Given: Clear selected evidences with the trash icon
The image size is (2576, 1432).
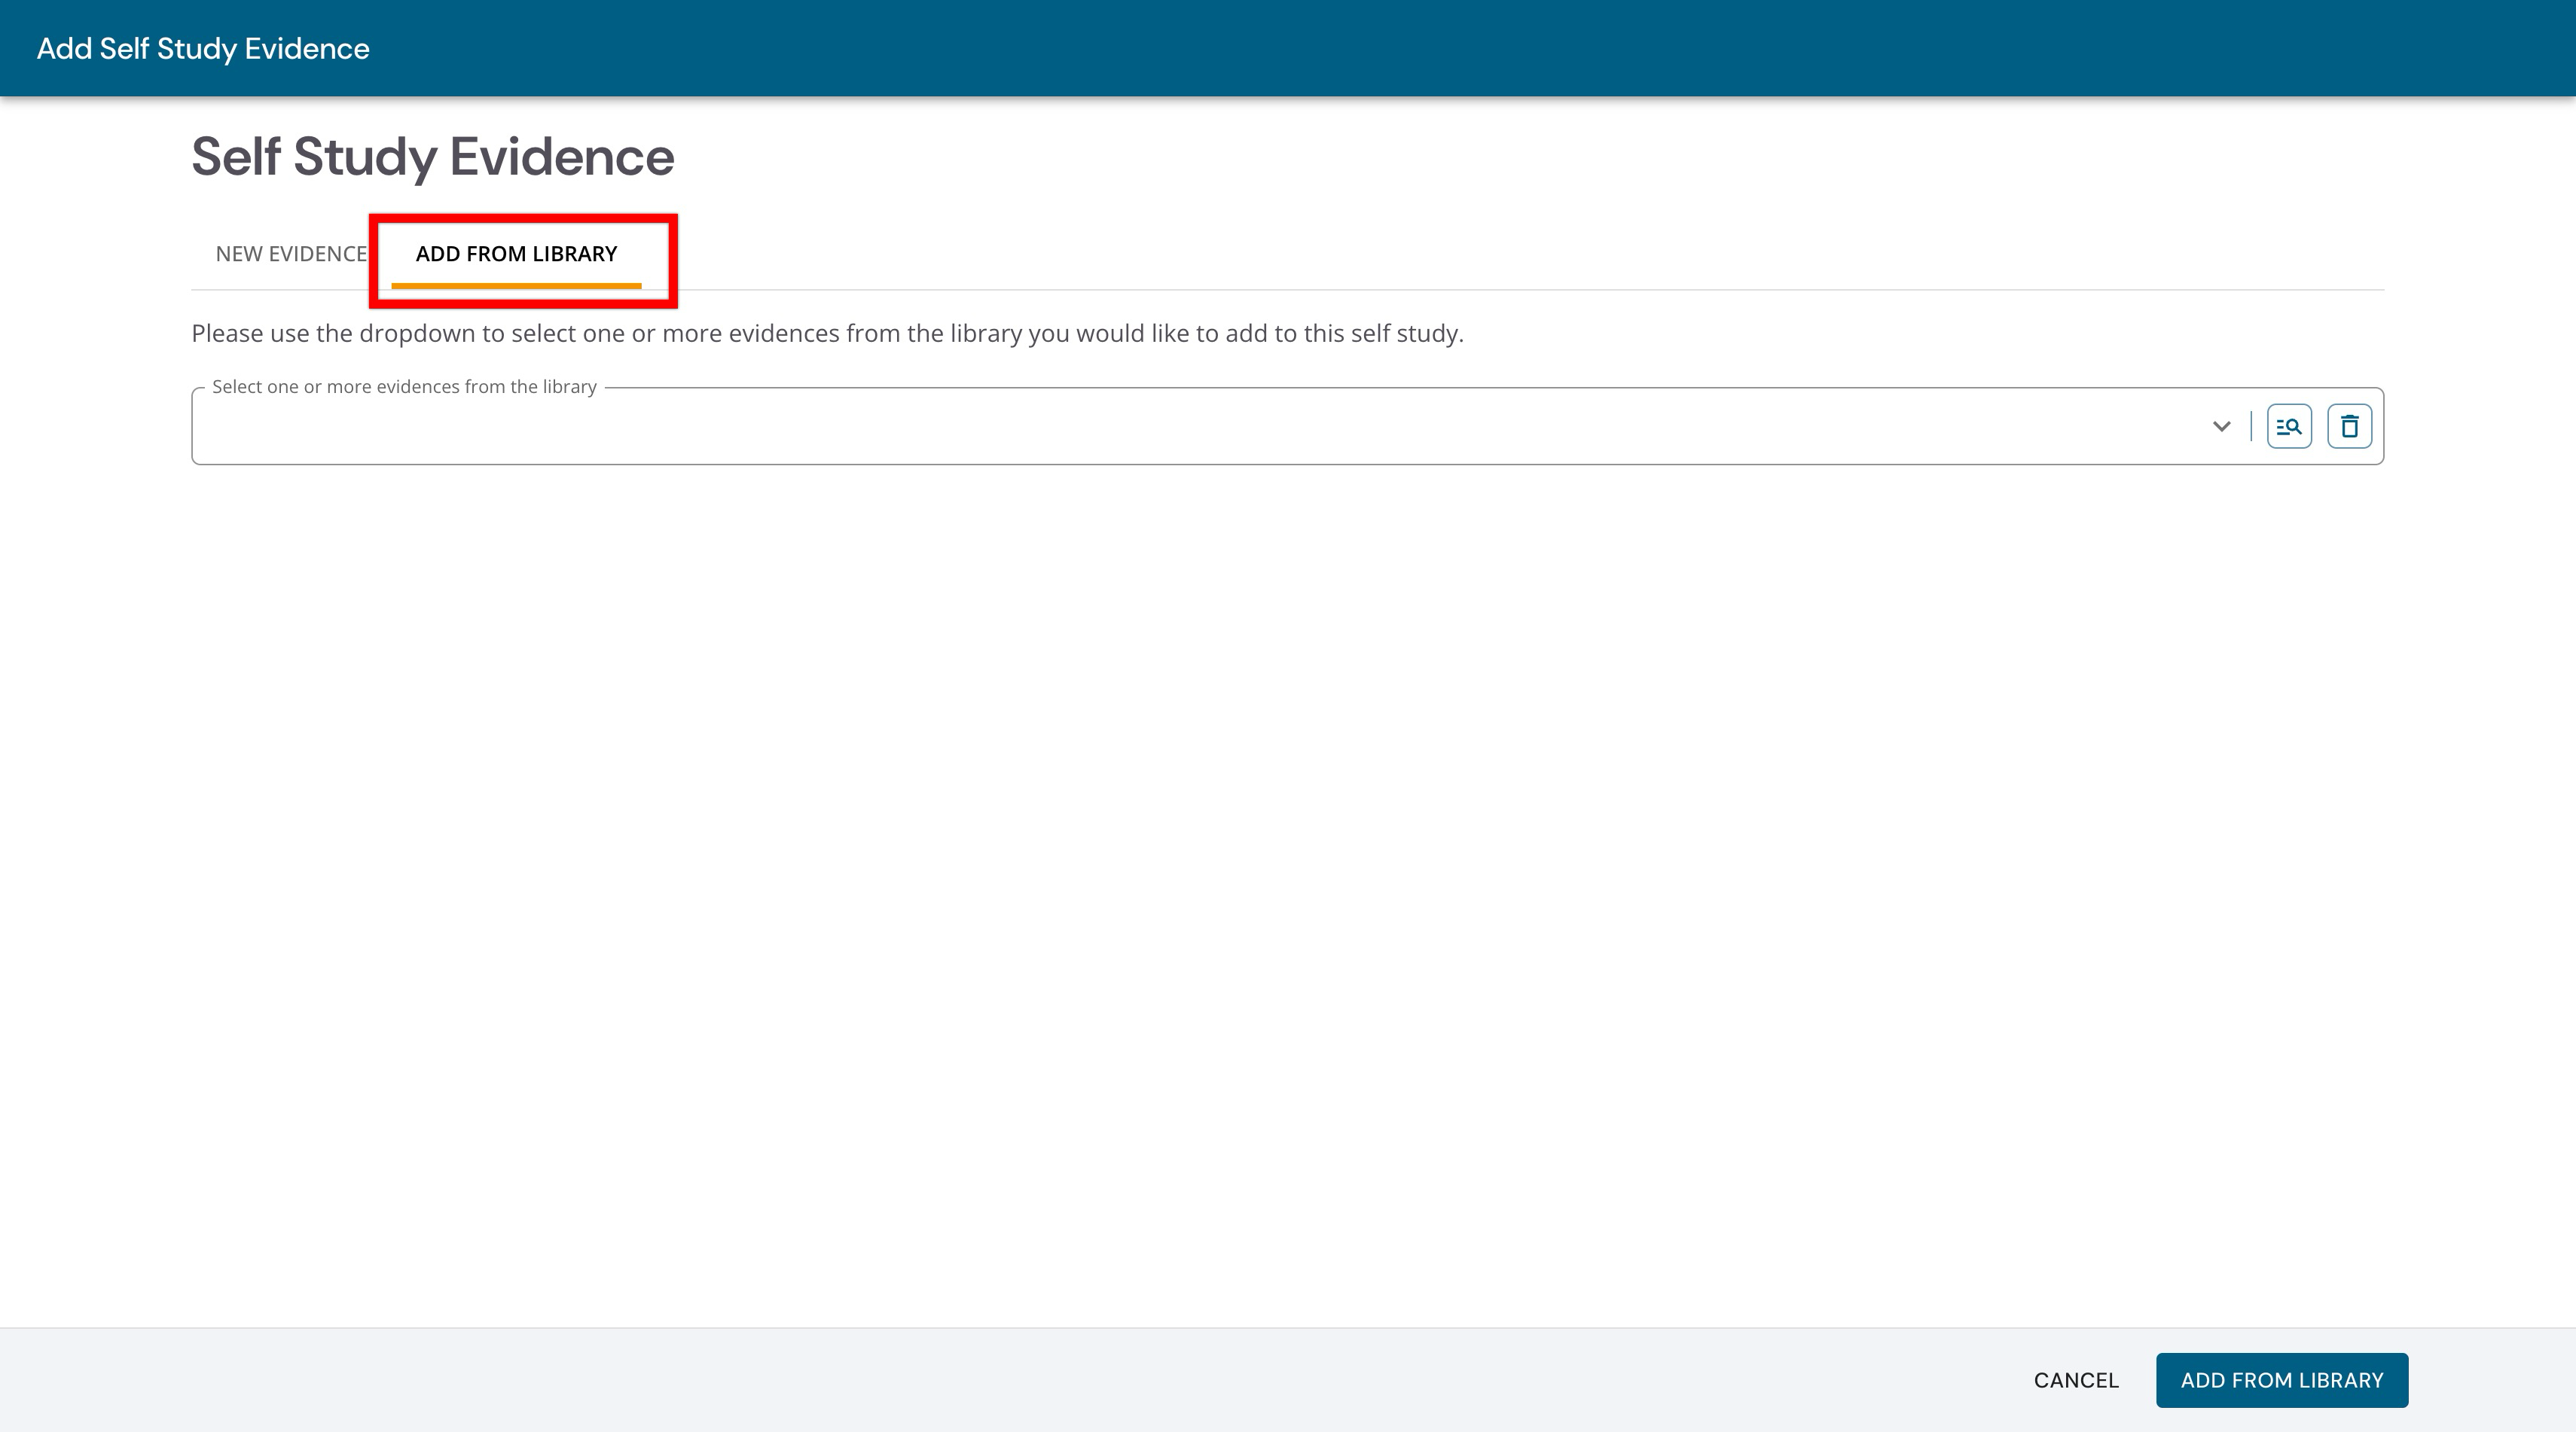Looking at the screenshot, I should pos(2349,427).
